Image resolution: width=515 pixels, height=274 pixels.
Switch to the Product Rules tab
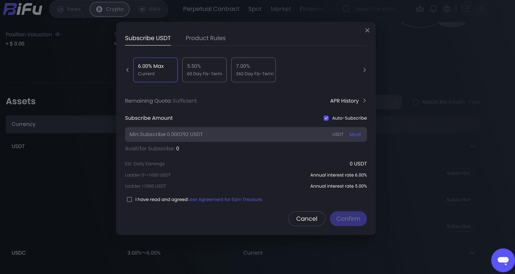(x=205, y=38)
